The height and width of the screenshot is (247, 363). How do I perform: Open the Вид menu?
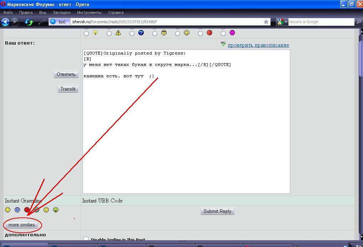click(x=42, y=12)
